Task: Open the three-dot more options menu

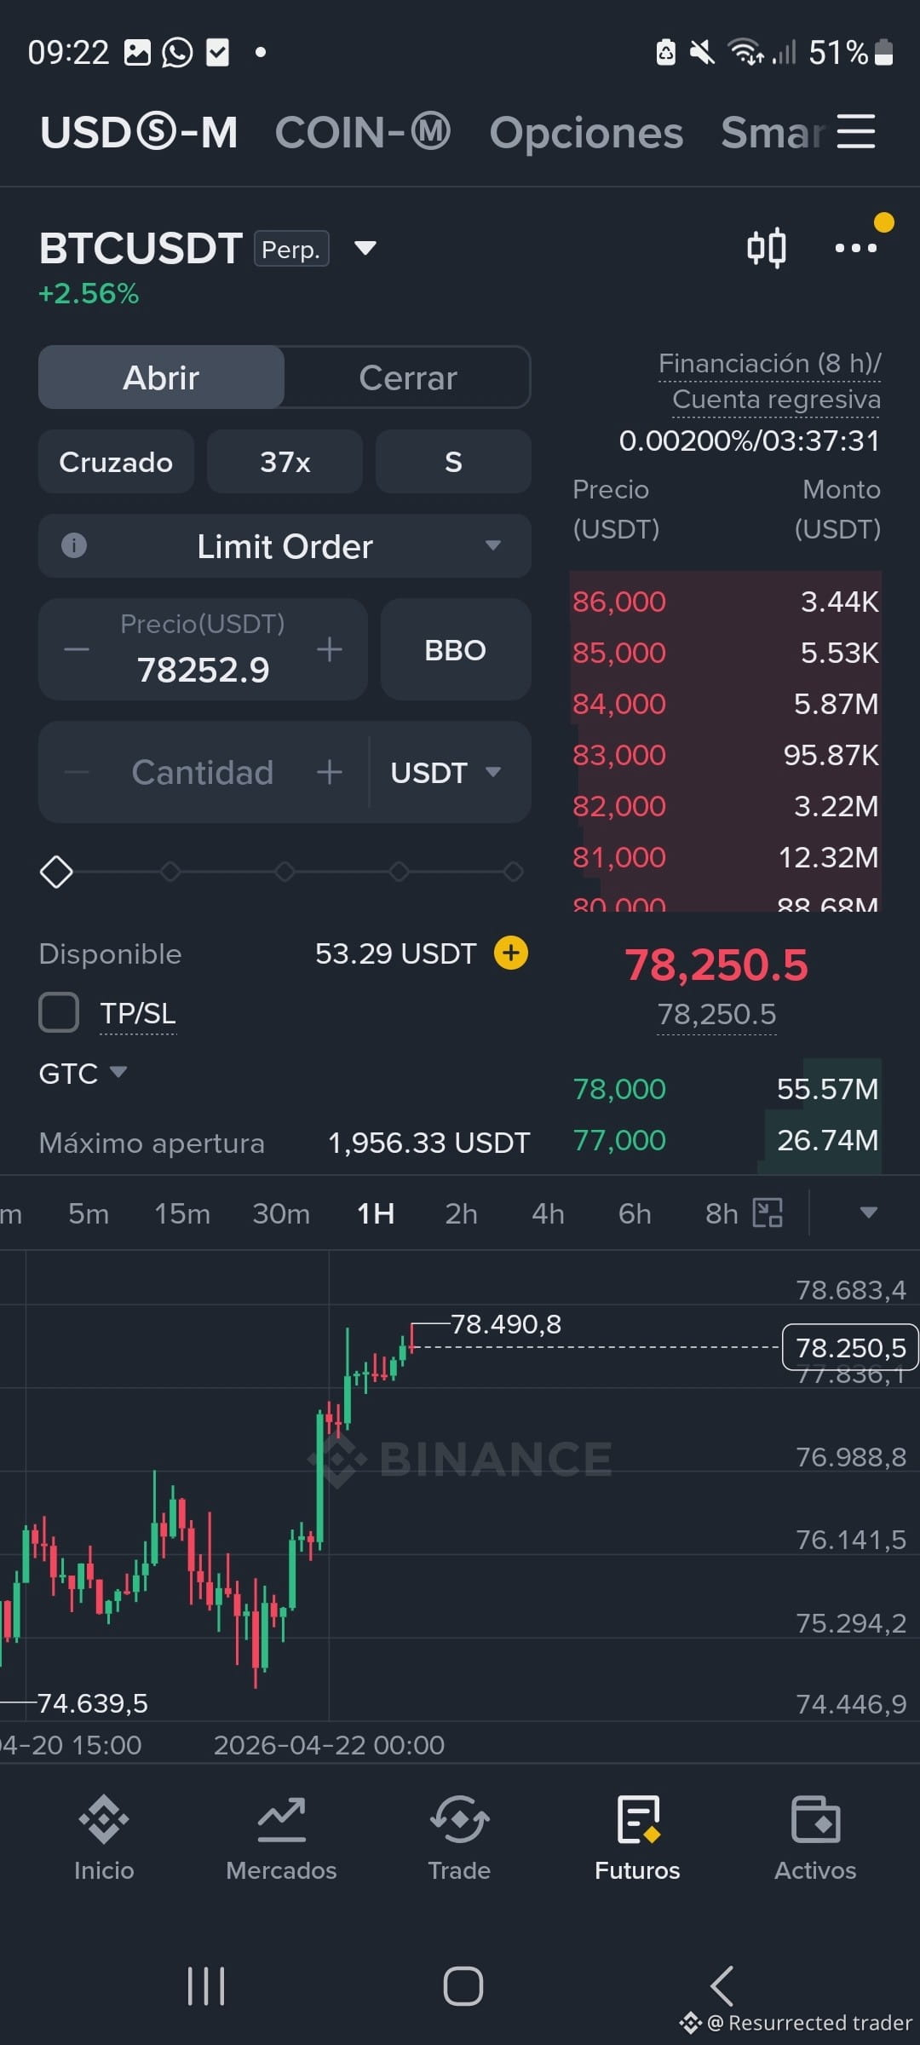Action: (x=855, y=248)
